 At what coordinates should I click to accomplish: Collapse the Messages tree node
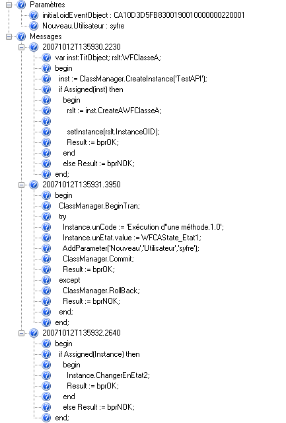tap(9, 36)
